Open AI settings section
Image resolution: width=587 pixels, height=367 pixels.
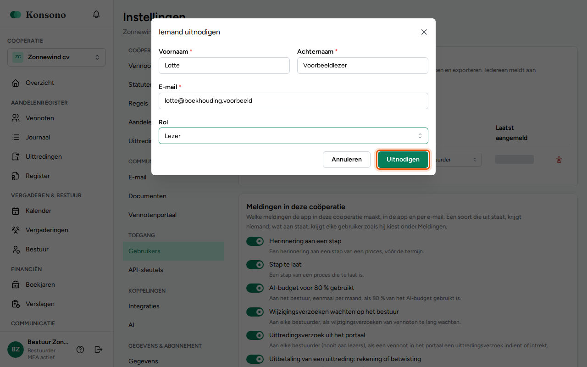tap(173, 325)
